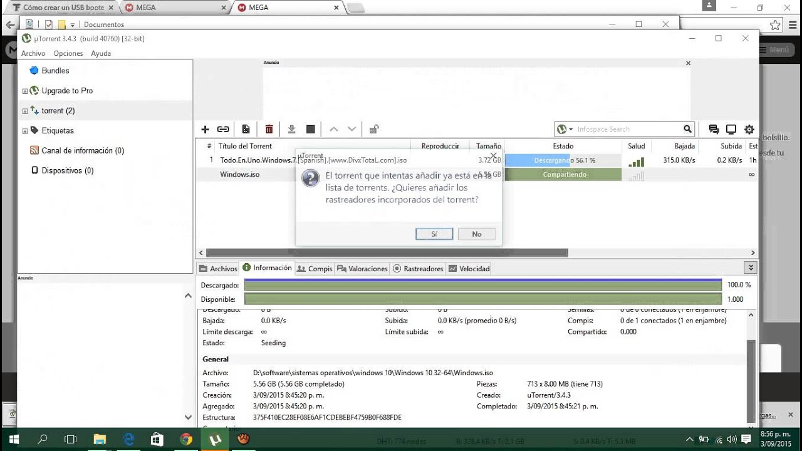The image size is (802, 451).
Task: Close the top advertisement banner
Action: 688,63
